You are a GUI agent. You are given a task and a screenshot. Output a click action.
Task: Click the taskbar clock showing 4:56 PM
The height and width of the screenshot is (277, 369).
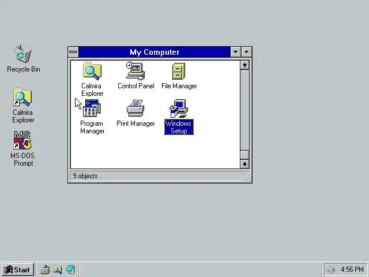point(352,269)
